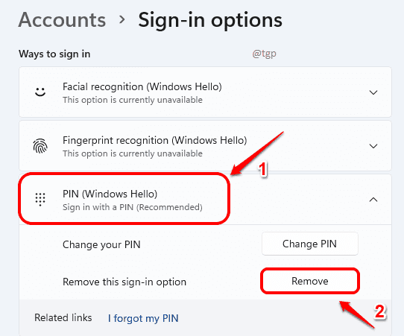Screen dimensions: 404x336
Task: Remove the PIN sign-in option
Action: pos(309,281)
